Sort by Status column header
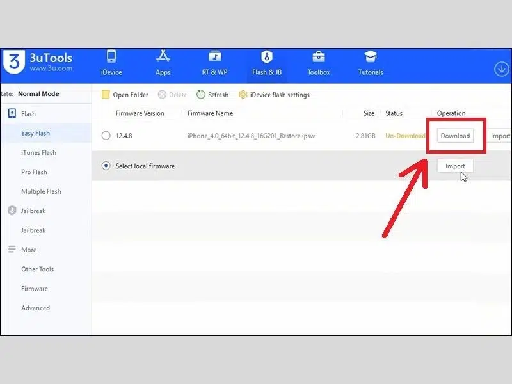 click(394, 113)
